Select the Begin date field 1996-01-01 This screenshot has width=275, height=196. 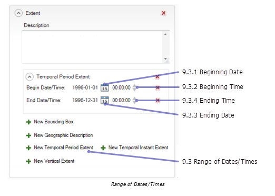point(85,87)
